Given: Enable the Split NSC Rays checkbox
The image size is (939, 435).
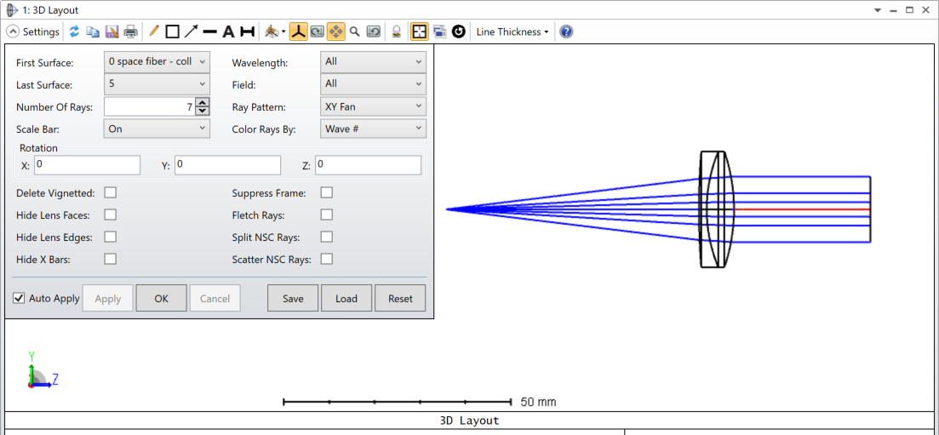Looking at the screenshot, I should pyautogui.click(x=326, y=237).
